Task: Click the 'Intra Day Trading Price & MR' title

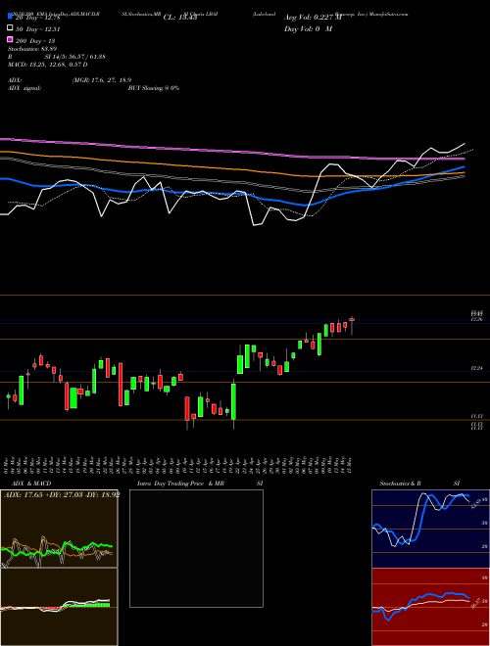Action: [x=180, y=484]
